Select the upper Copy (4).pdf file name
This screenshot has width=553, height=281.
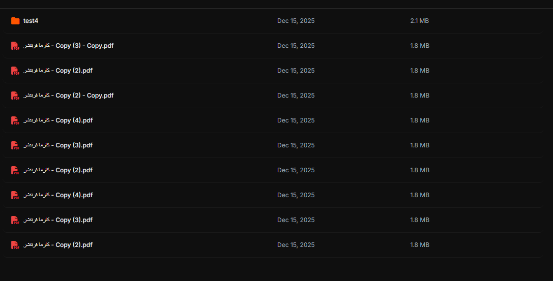(58, 120)
